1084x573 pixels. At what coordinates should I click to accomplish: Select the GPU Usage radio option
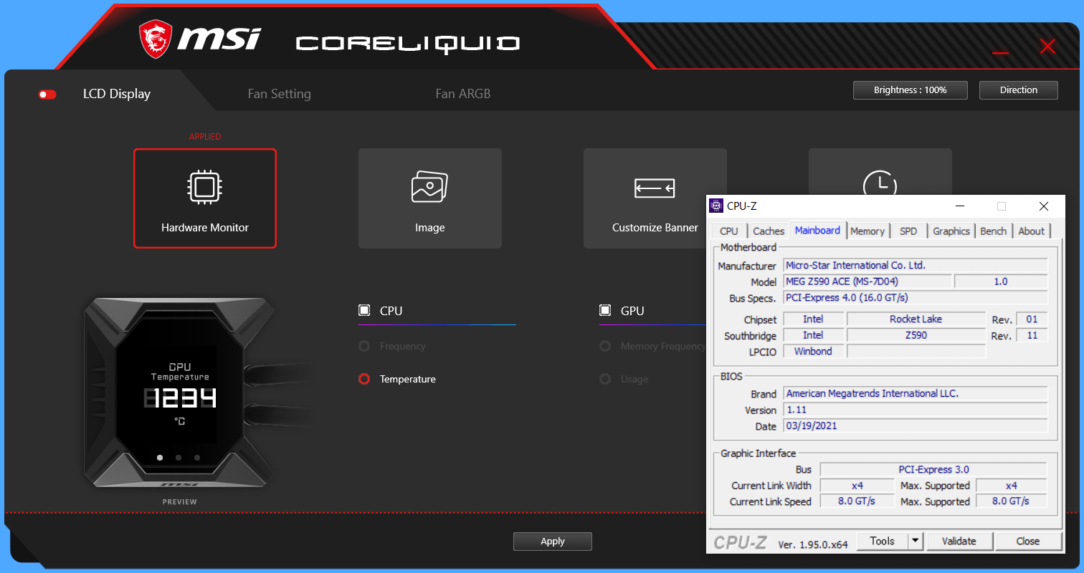coord(605,379)
